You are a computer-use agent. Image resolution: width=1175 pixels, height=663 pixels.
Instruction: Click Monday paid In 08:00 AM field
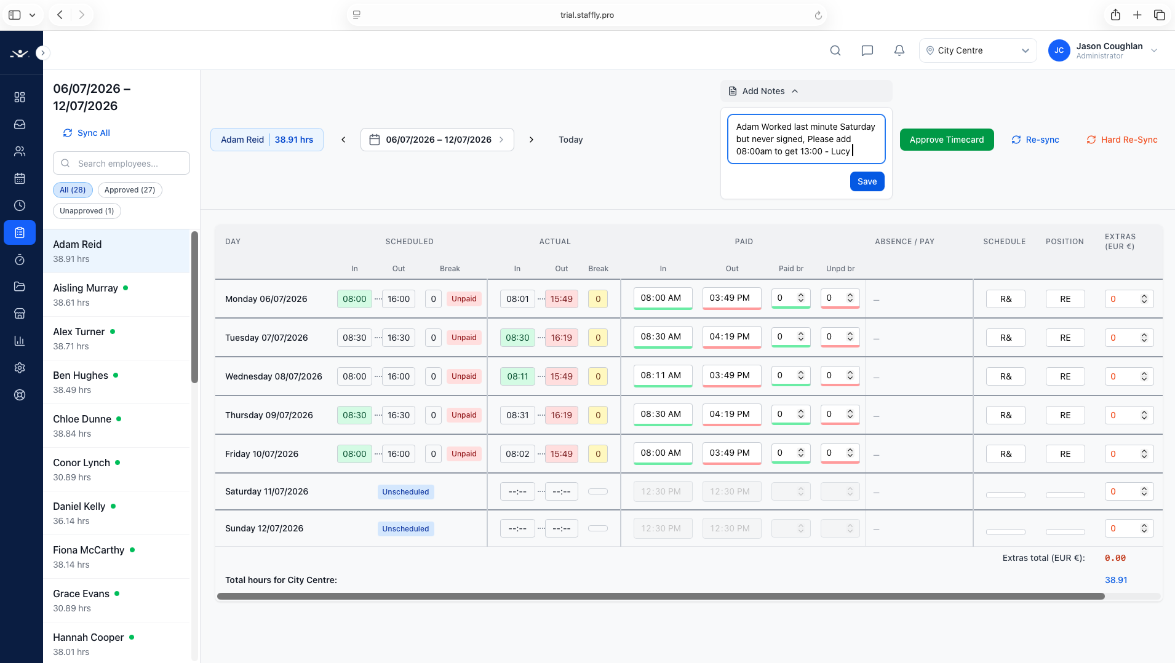[663, 298]
